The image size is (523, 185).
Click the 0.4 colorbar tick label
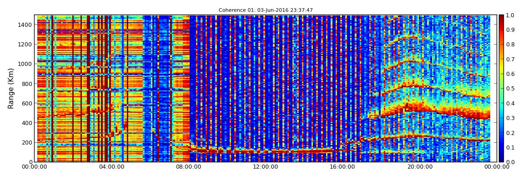(x=510, y=103)
